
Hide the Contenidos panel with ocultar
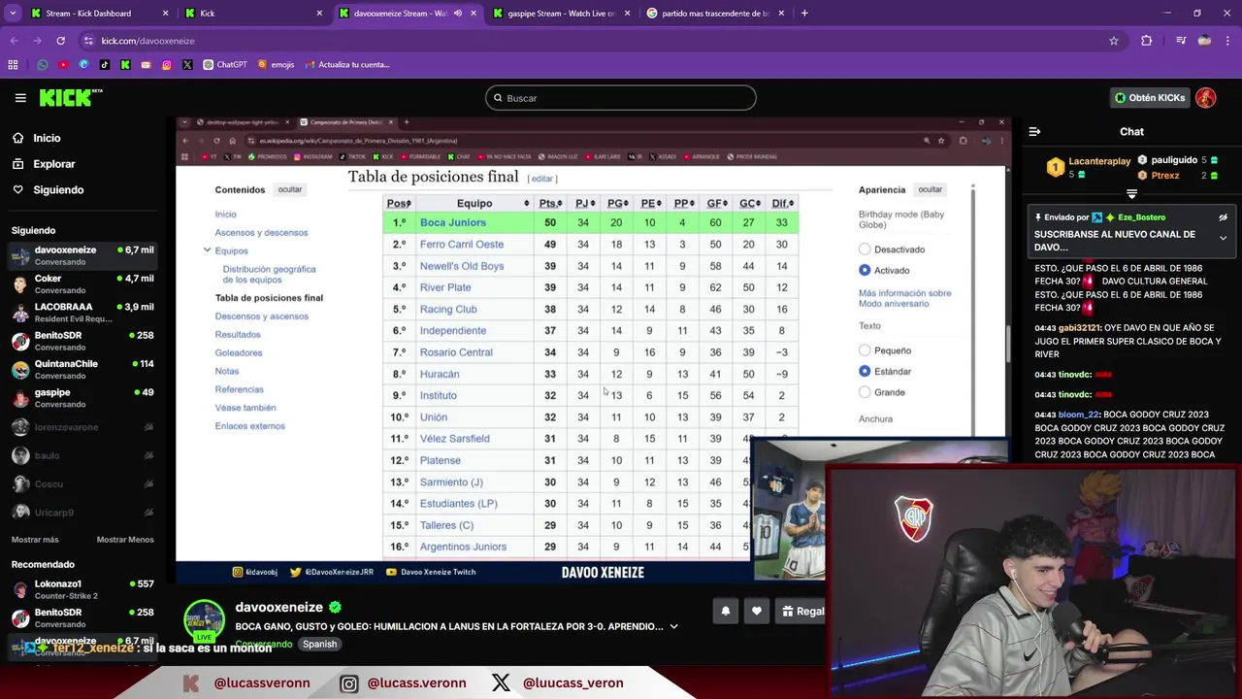pyautogui.click(x=290, y=189)
